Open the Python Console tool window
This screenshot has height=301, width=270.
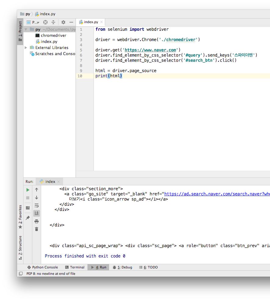tap(43, 268)
